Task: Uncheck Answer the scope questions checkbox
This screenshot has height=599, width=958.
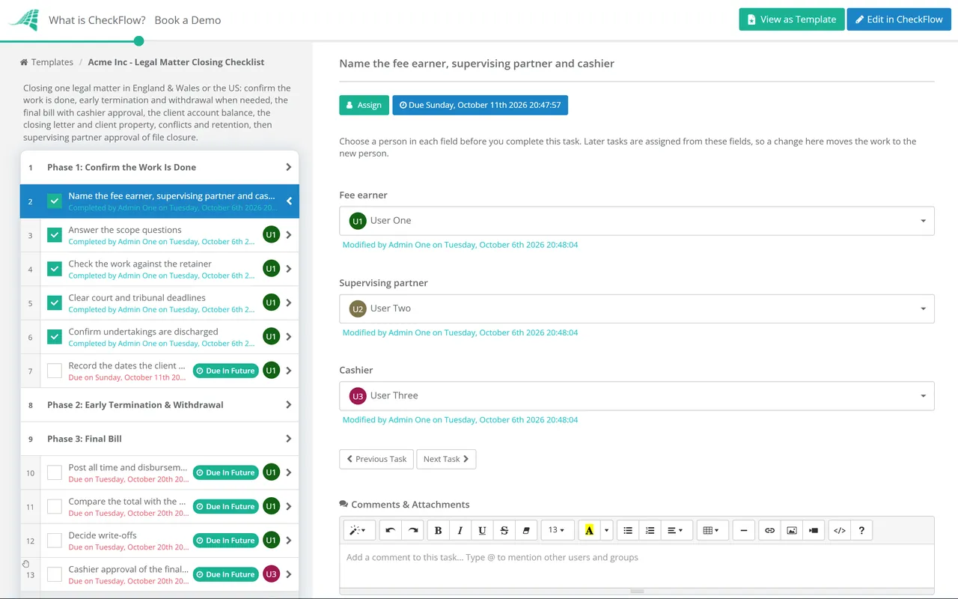Action: (x=55, y=235)
